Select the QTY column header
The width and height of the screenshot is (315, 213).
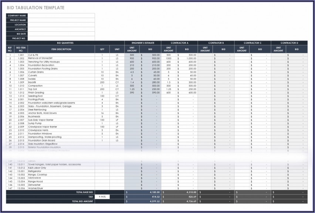[102, 49]
